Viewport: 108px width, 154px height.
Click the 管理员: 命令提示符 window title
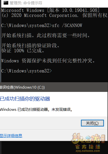(26, 3)
